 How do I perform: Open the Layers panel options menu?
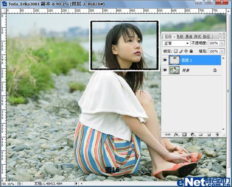click(x=223, y=38)
